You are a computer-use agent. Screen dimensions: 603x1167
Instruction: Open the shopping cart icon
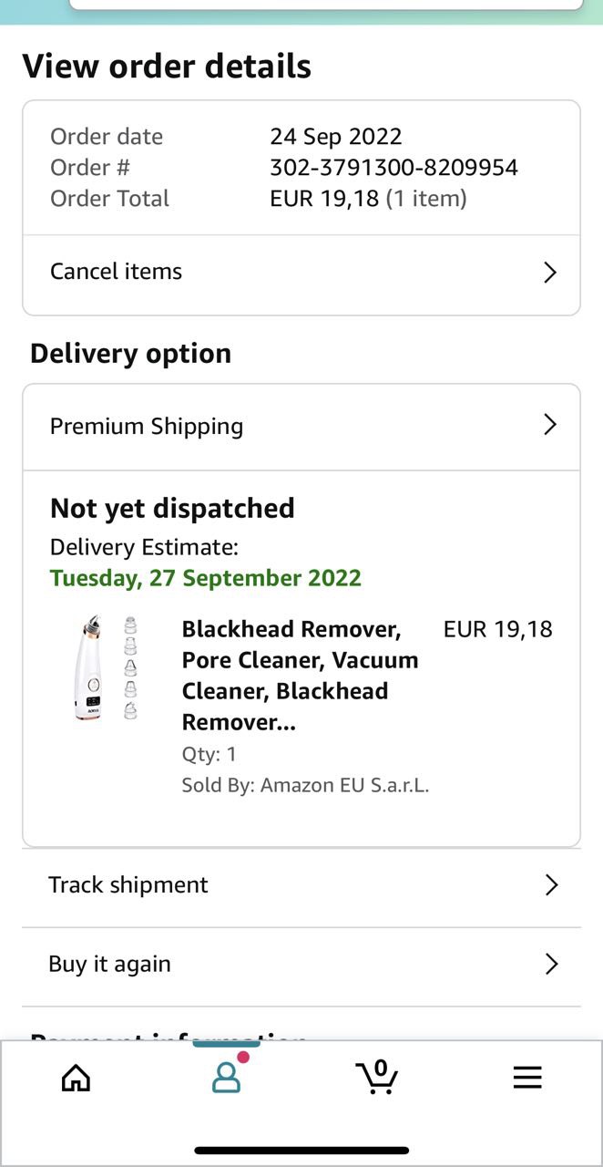pos(376,1077)
